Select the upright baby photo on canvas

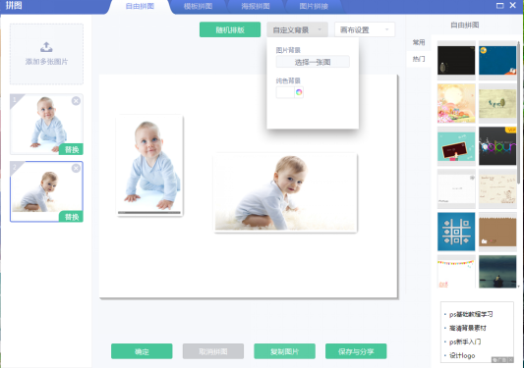coord(149,165)
